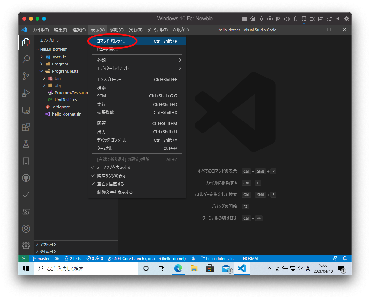Click feedback icon in status bar
Image resolution: width=370 pixels, height=299 pixels.
click(335, 258)
